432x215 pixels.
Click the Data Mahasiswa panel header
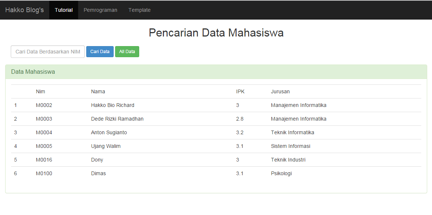pyautogui.click(x=32, y=72)
